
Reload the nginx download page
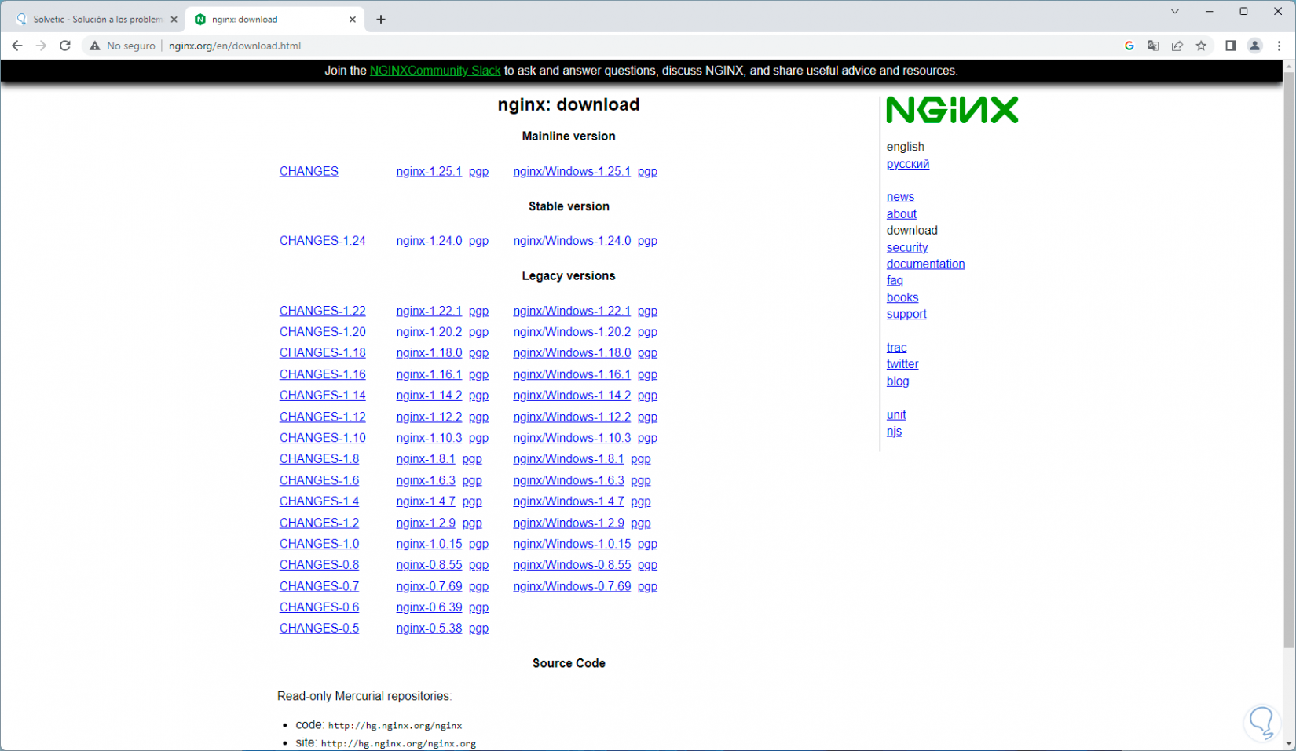tap(65, 46)
